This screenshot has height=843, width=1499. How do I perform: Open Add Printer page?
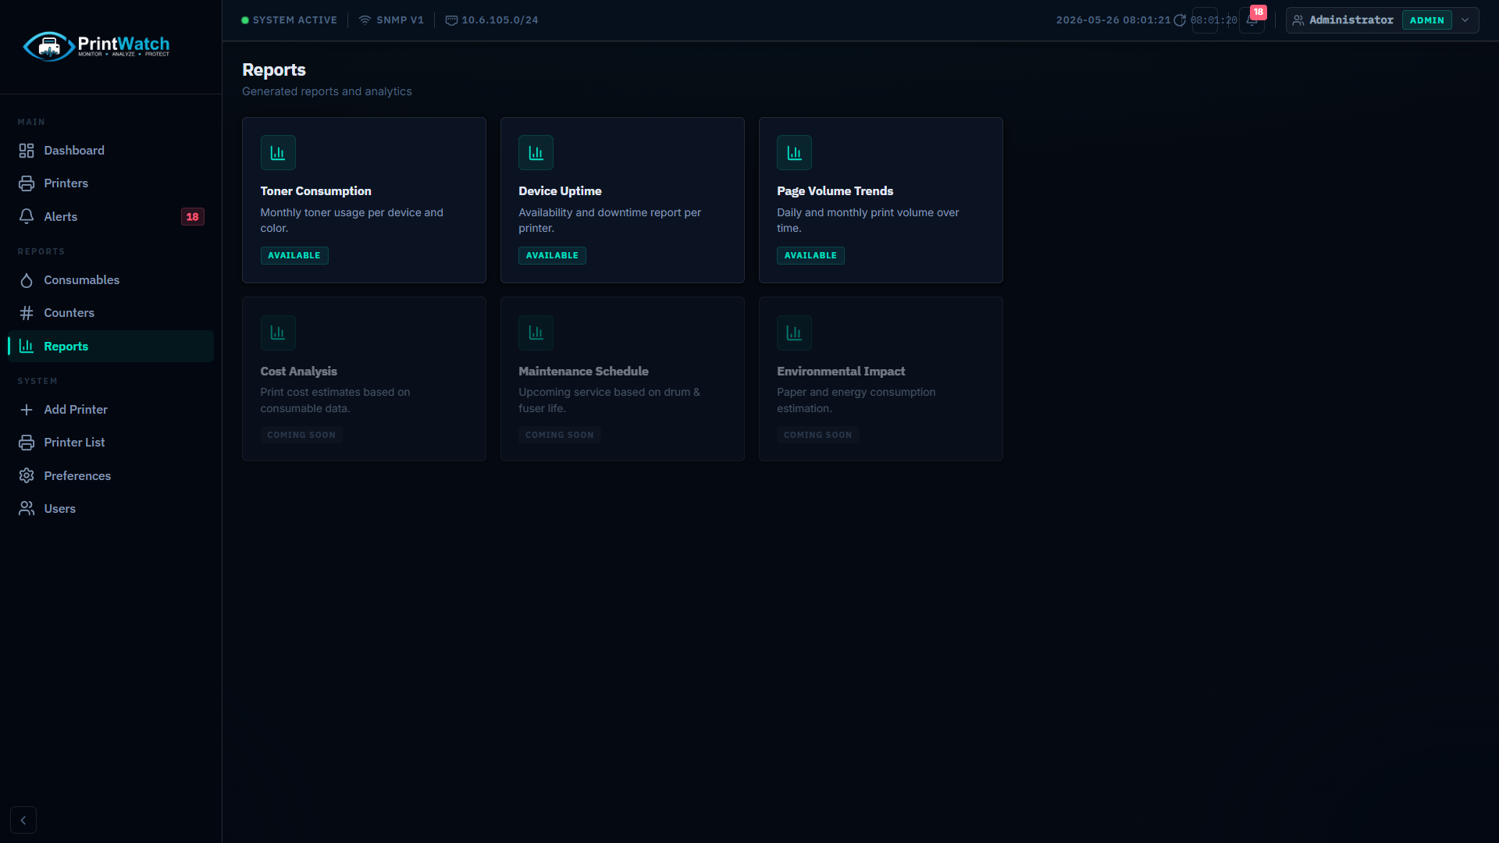pos(111,410)
